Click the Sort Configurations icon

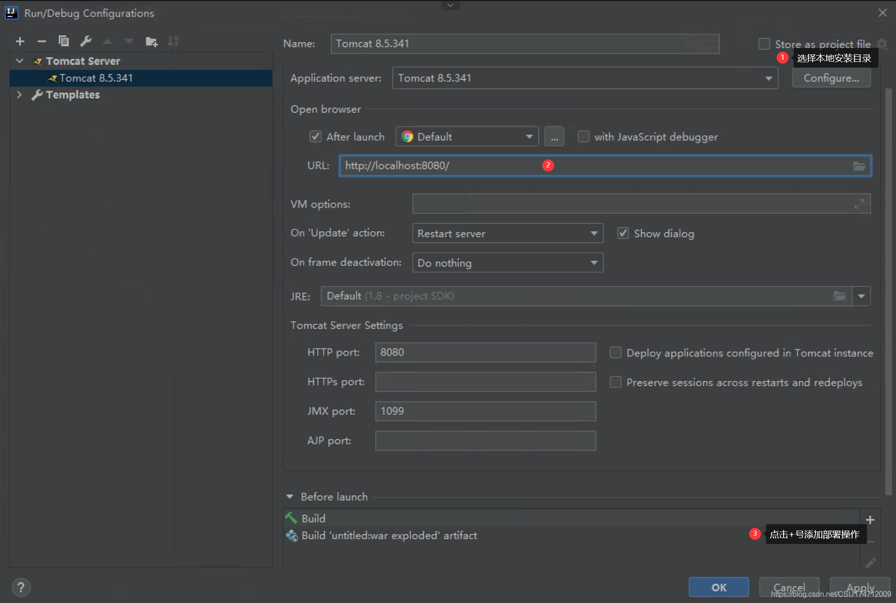point(173,41)
